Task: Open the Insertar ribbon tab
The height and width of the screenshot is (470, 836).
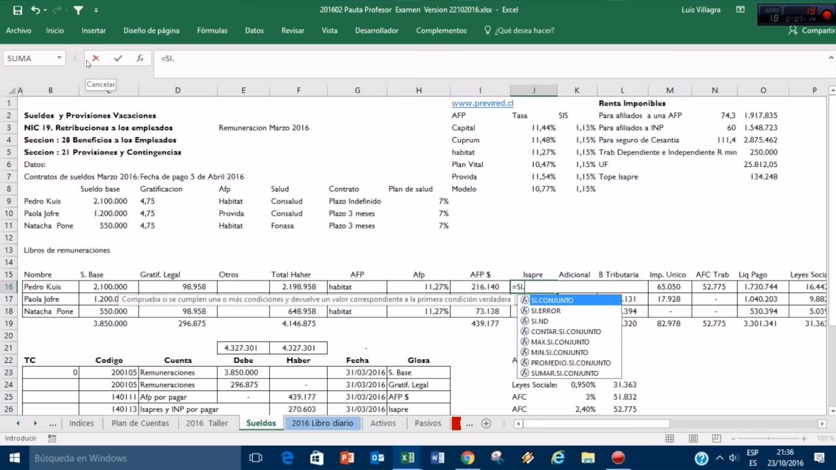Action: (93, 31)
